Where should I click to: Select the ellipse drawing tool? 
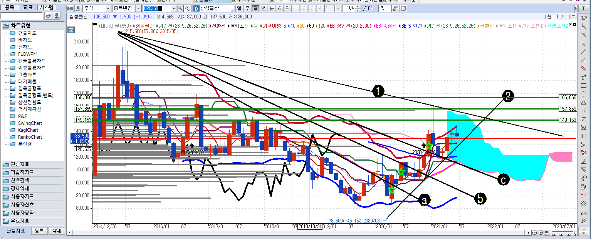[x=584, y=94]
